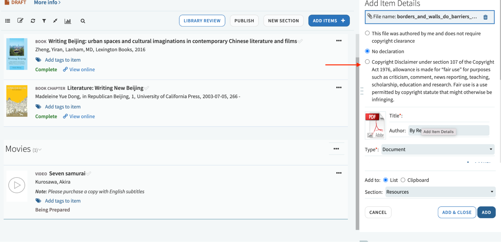The image size is (501, 242).
Task: Open the ellipsis menu for Writing Beijing
Action: point(339,40)
